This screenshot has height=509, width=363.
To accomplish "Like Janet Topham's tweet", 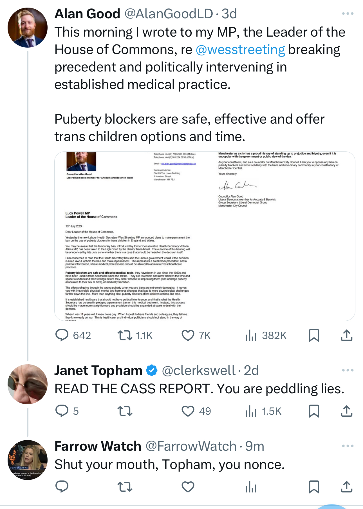I will (188, 411).
